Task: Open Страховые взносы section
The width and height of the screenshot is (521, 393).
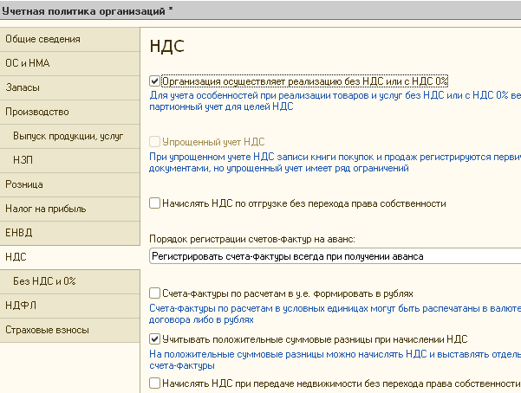Action: [69, 330]
